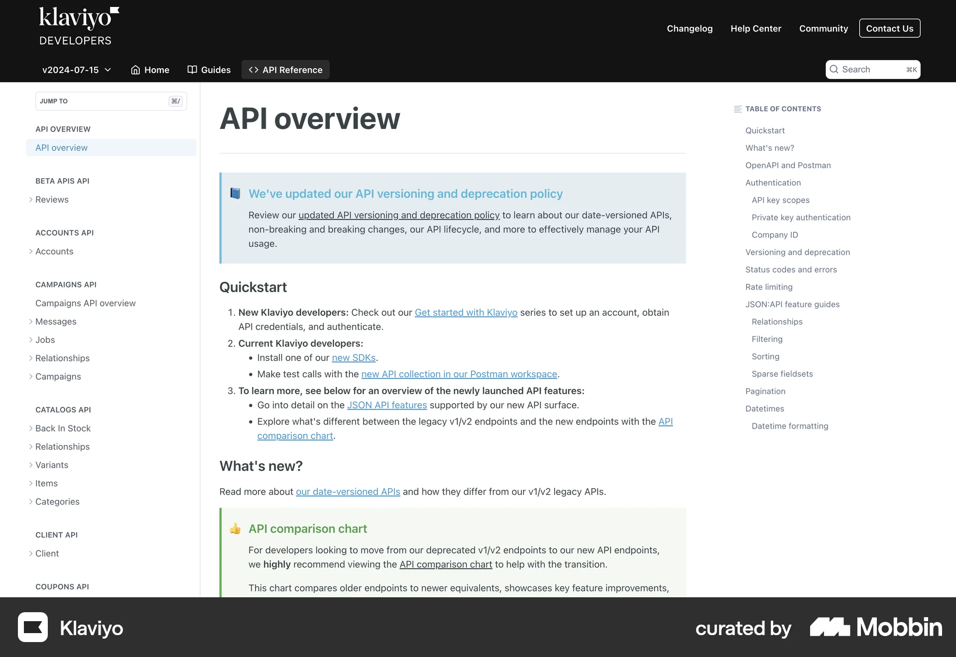Click the blue book icon in policy callout
This screenshot has width=956, height=657.
[235, 194]
